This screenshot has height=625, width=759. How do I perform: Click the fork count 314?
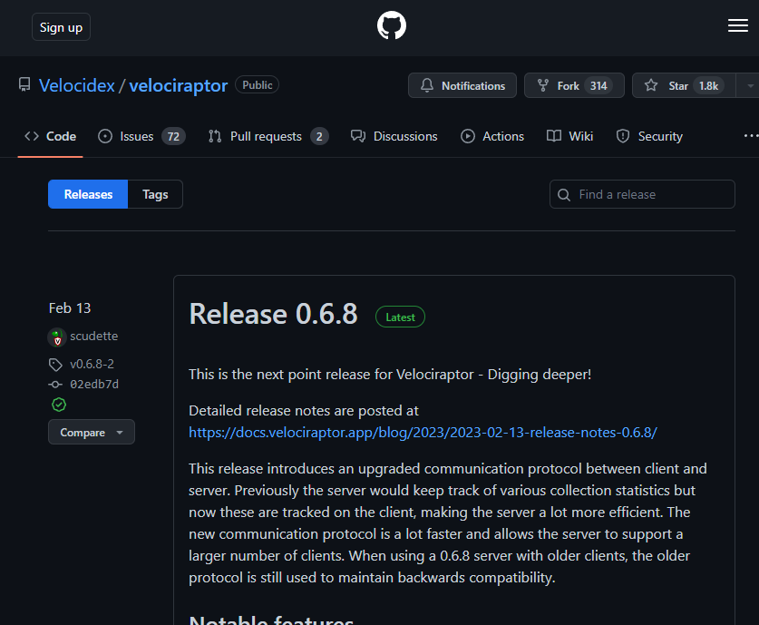pos(598,85)
